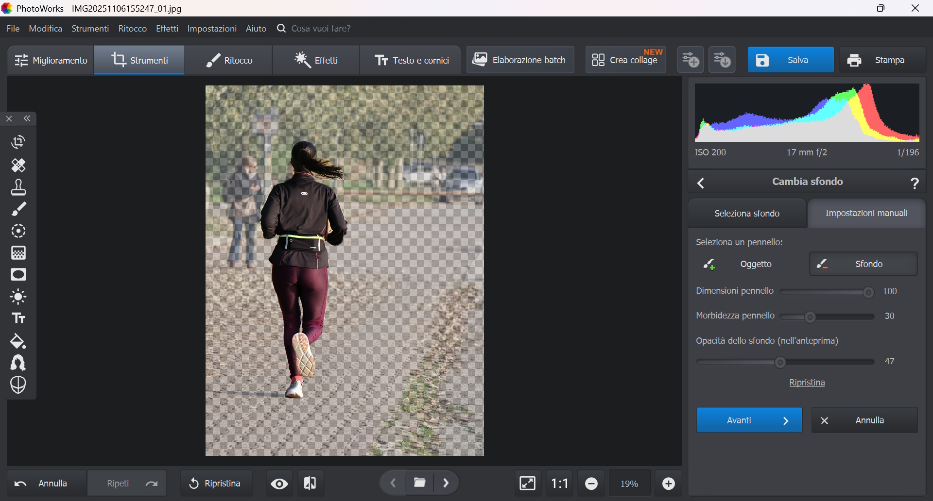This screenshot has height=501, width=933.
Task: Adjust the Morbidezza pennello slider
Action: coord(810,317)
